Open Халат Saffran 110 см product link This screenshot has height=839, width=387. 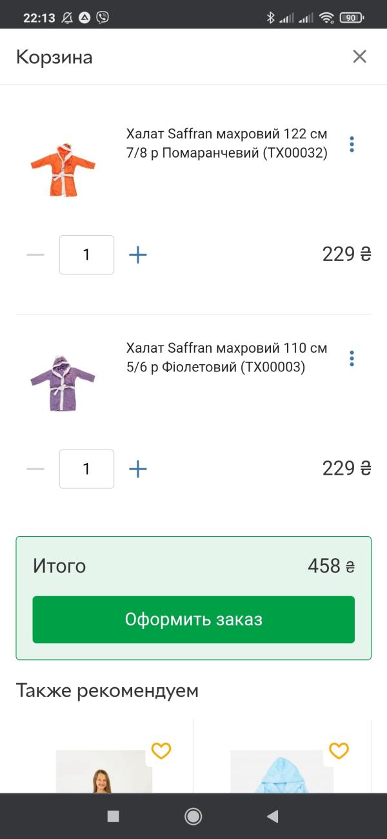tap(226, 357)
